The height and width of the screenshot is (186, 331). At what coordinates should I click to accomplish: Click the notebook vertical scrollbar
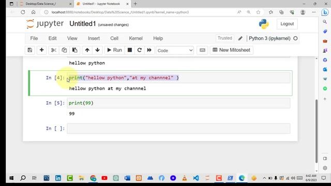pyautogui.click(x=316, y=131)
